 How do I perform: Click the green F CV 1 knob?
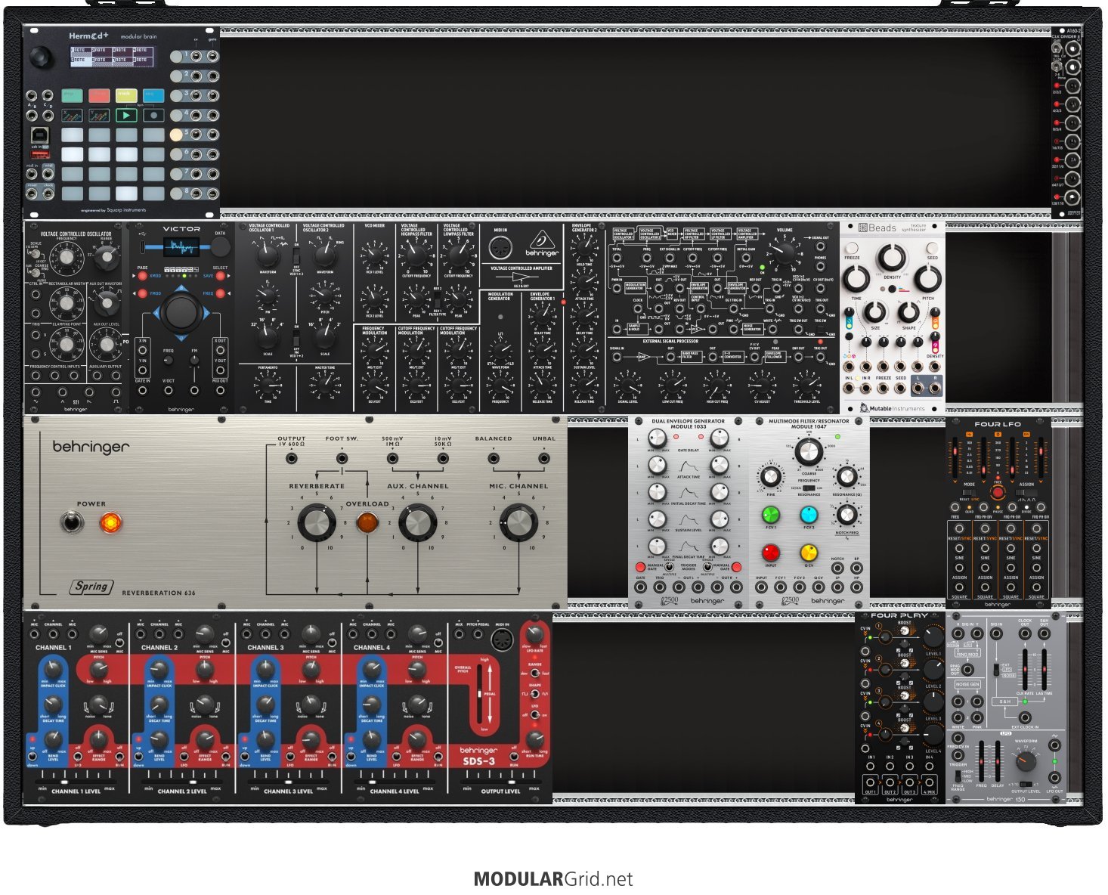[770, 515]
